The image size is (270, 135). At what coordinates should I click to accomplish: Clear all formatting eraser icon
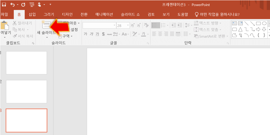click(146, 25)
